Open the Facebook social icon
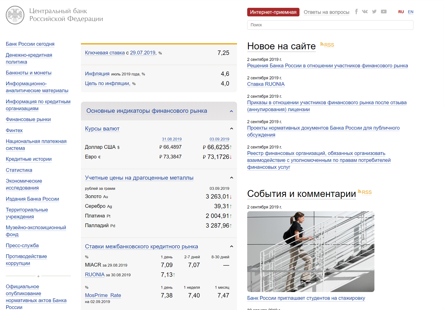This screenshot has height=310, width=444. pos(356,12)
